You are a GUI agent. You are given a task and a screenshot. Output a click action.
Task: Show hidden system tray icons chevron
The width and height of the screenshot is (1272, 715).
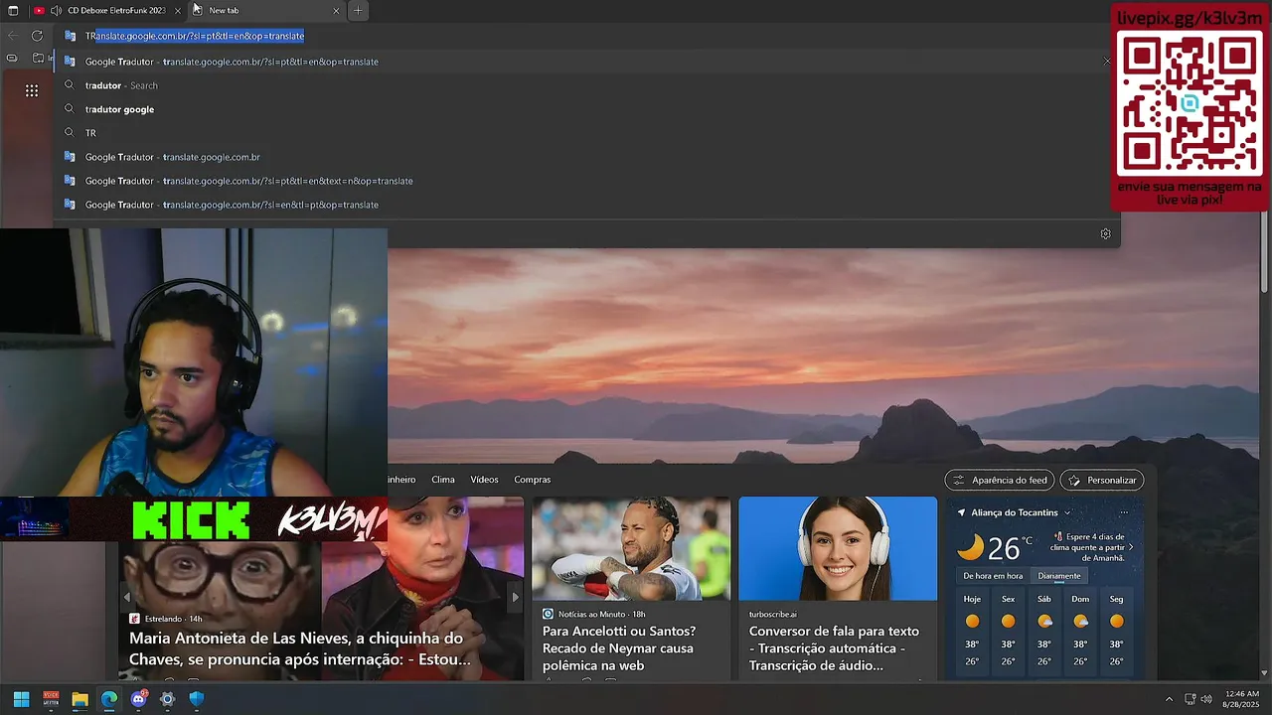point(1169,699)
